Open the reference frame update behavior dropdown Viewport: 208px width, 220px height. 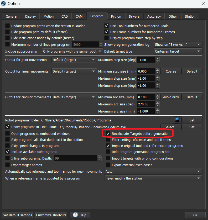click(x=153, y=178)
